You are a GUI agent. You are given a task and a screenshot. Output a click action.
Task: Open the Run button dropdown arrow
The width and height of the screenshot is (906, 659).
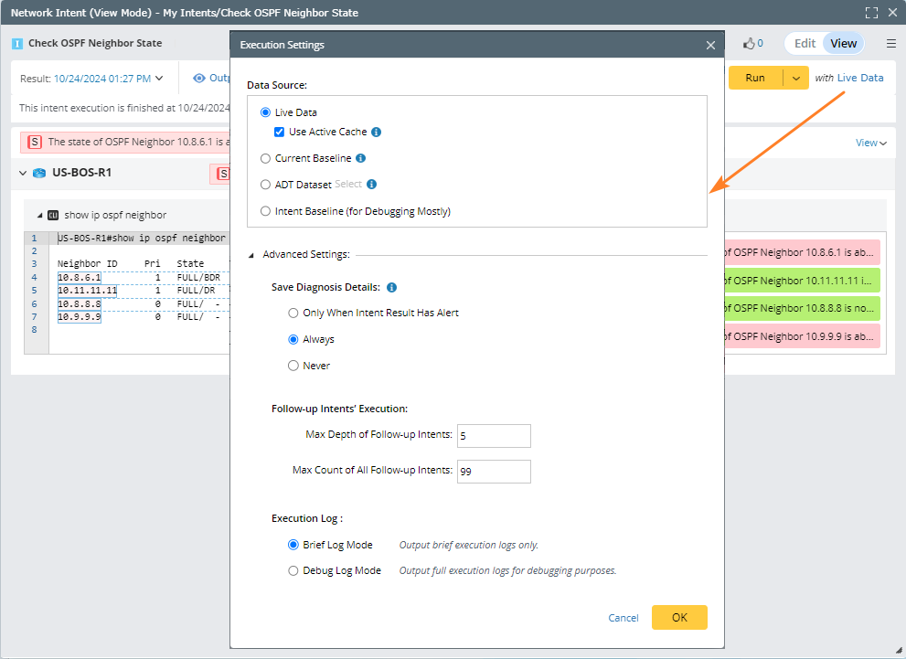795,78
